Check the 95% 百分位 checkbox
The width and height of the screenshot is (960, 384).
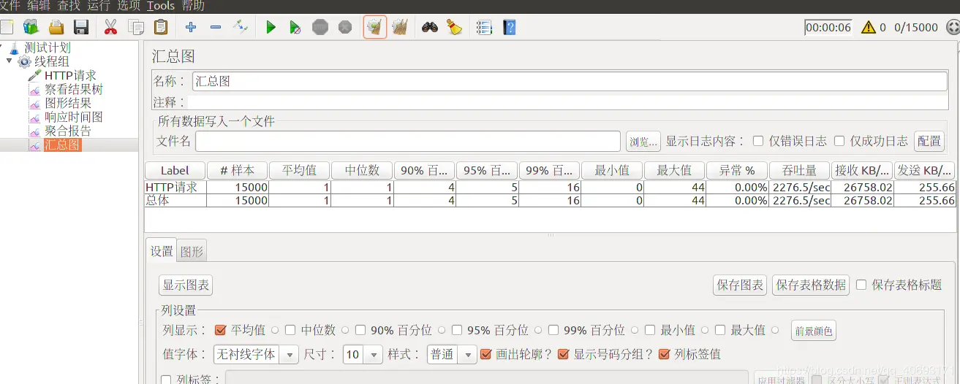[x=457, y=330]
